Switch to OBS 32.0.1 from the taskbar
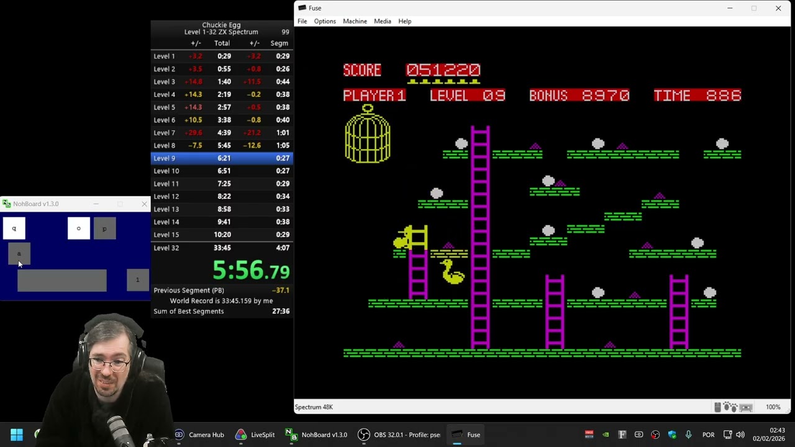The height and width of the screenshot is (447, 795). click(x=400, y=435)
